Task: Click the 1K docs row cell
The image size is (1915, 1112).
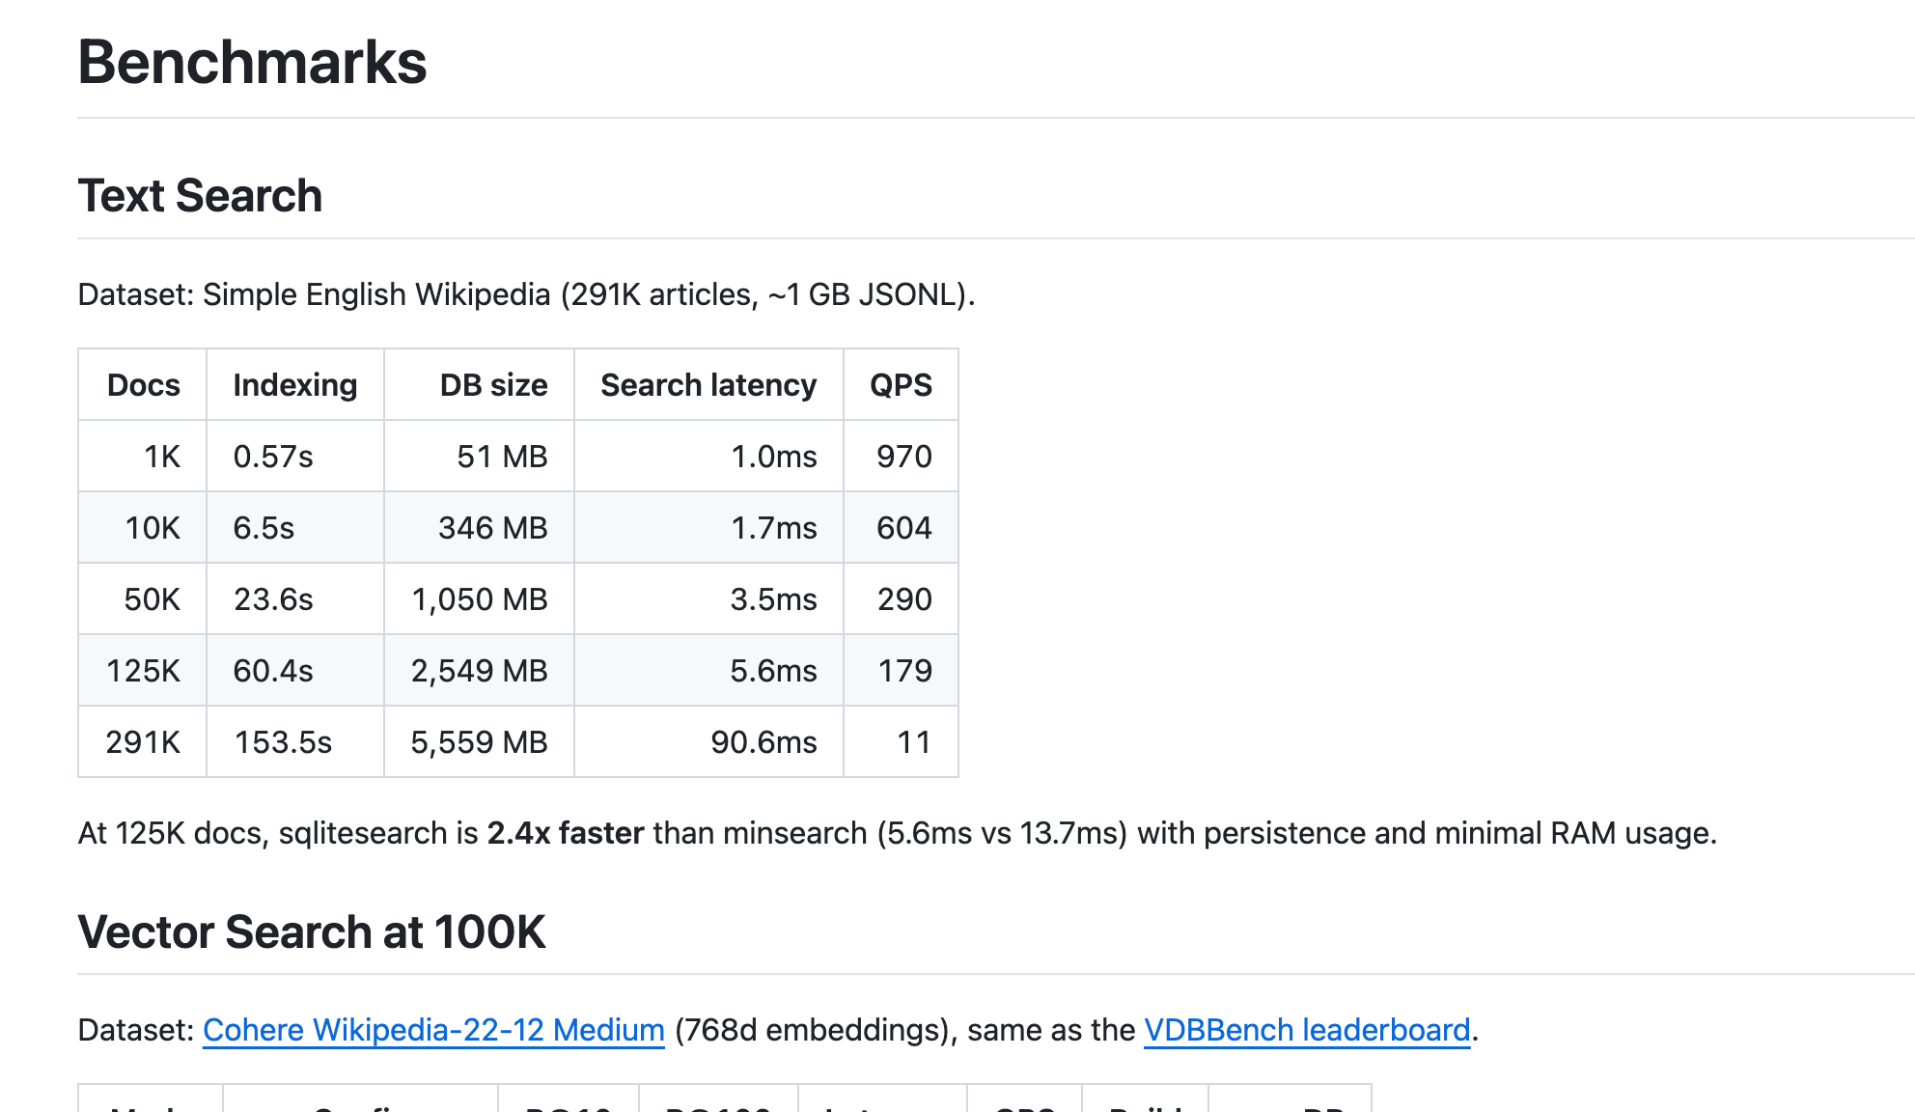Action: [161, 457]
